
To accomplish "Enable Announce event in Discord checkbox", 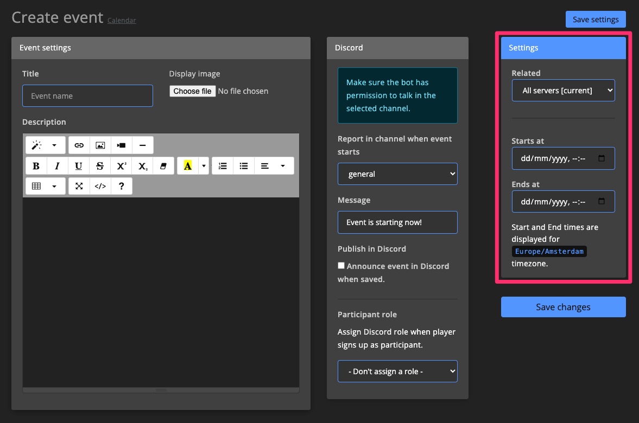I will coord(341,266).
